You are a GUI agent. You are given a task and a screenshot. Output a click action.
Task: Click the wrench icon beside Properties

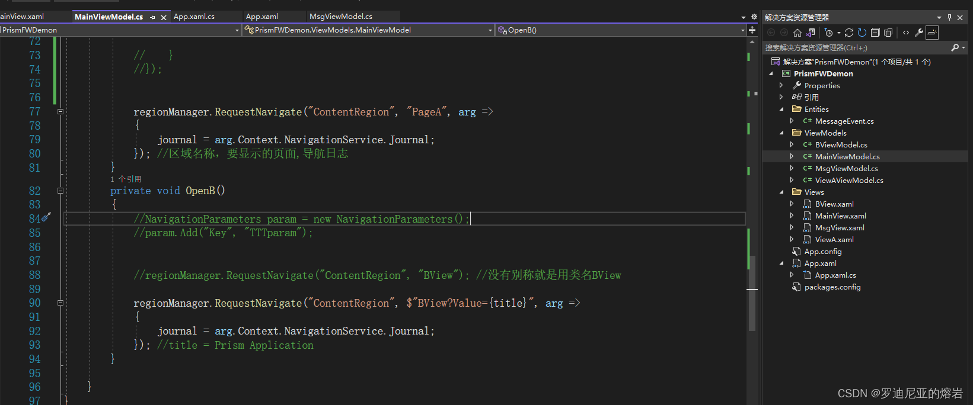coord(796,85)
